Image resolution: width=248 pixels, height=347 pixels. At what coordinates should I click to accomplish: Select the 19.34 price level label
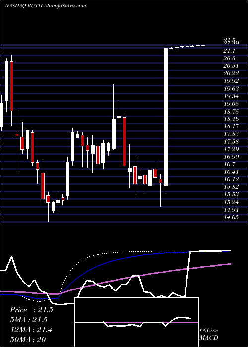(231, 96)
